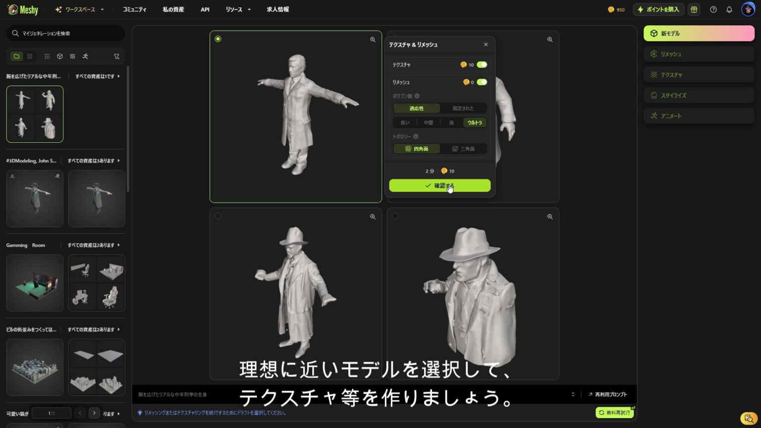This screenshot has height=428, width=761.
Task: Open the リメッシュ panel in right sidebar
Action: pyautogui.click(x=698, y=54)
